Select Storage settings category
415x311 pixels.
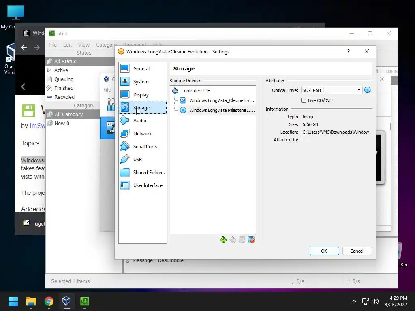[x=143, y=108]
